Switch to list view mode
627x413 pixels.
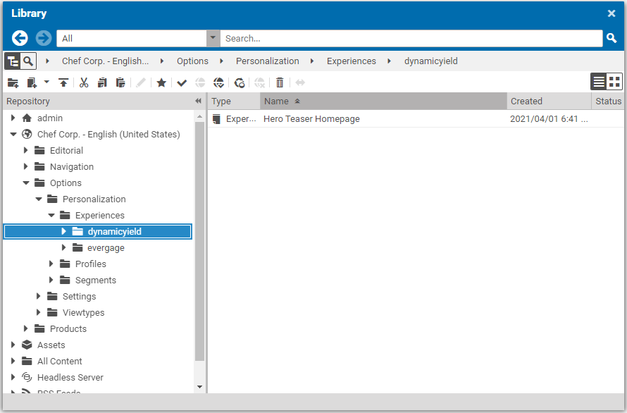click(598, 81)
